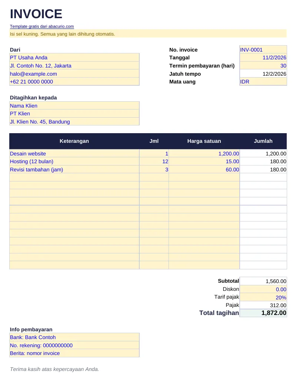Select the Diskon label
The height and width of the screenshot is (381, 296).
[231, 289]
